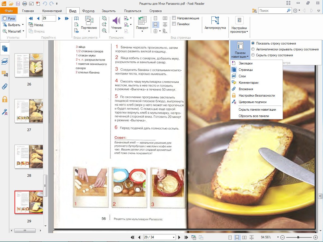Enable the Линейки rulers checkbox
323x242 pixels.
(174, 24)
